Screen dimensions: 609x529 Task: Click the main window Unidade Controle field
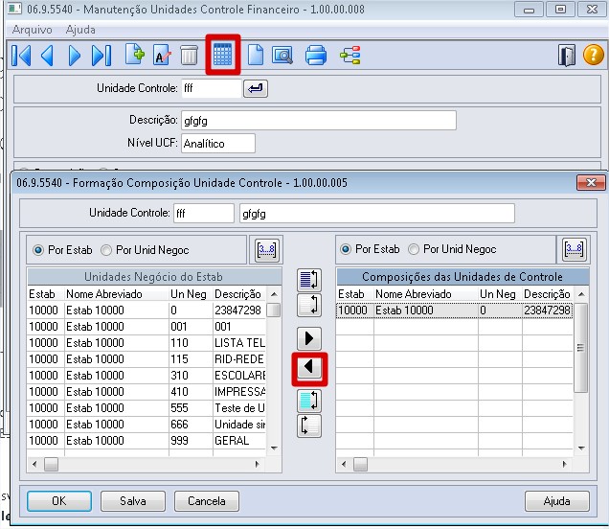(x=211, y=88)
